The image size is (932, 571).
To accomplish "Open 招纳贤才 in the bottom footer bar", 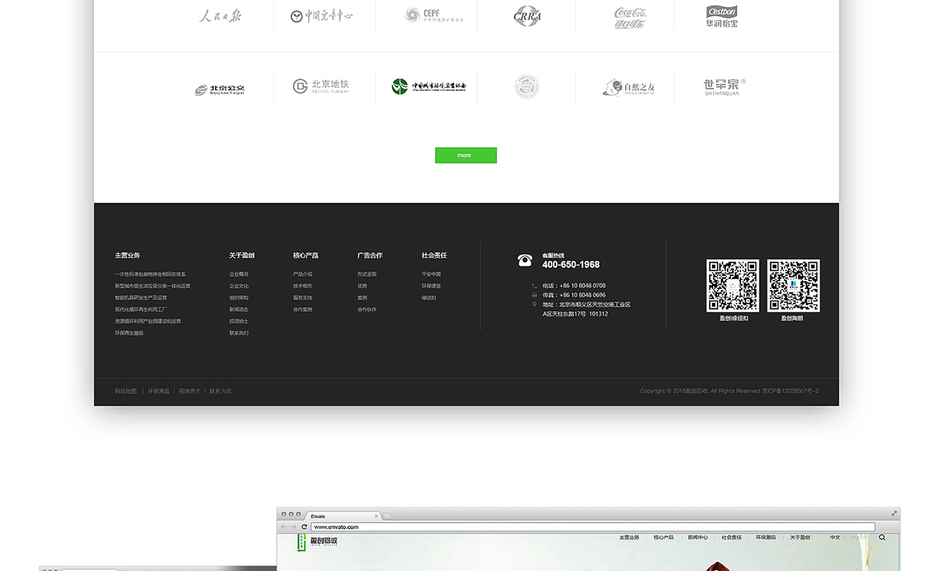I will pyautogui.click(x=190, y=391).
